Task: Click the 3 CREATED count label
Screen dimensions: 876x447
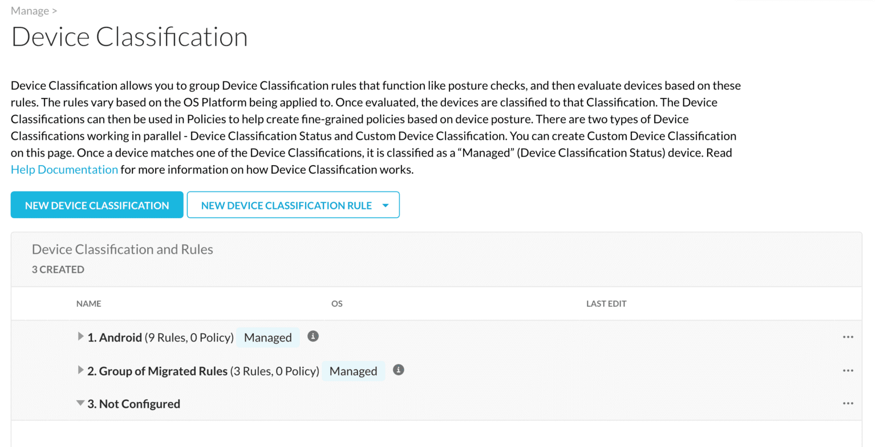Action: point(58,269)
